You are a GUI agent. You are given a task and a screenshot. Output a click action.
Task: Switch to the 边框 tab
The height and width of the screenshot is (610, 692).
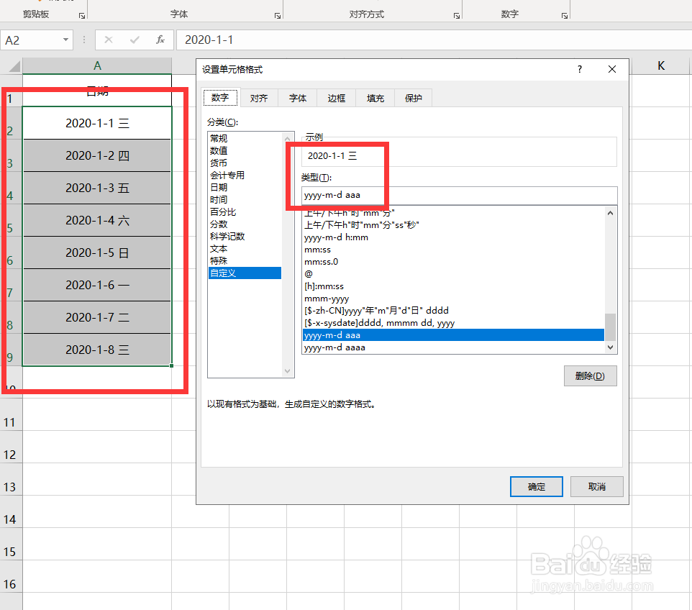tap(337, 98)
